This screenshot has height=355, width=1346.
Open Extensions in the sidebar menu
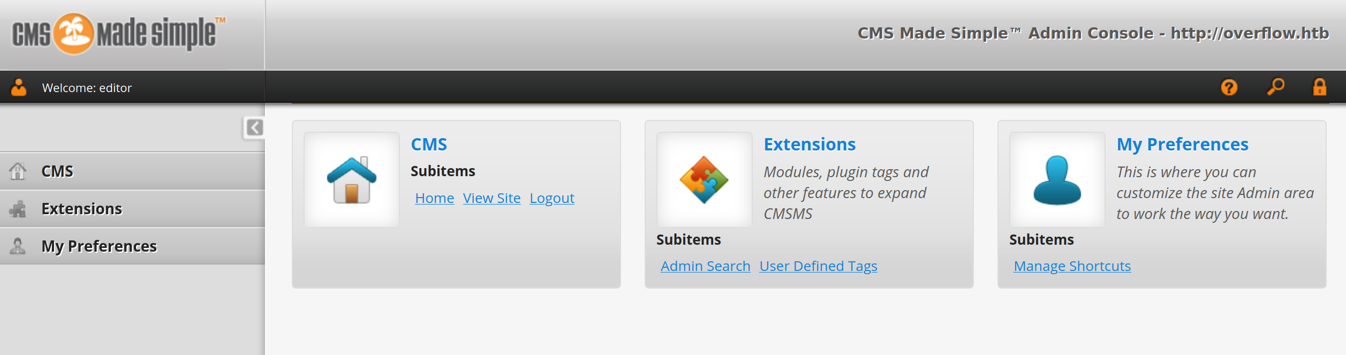pyautogui.click(x=81, y=209)
